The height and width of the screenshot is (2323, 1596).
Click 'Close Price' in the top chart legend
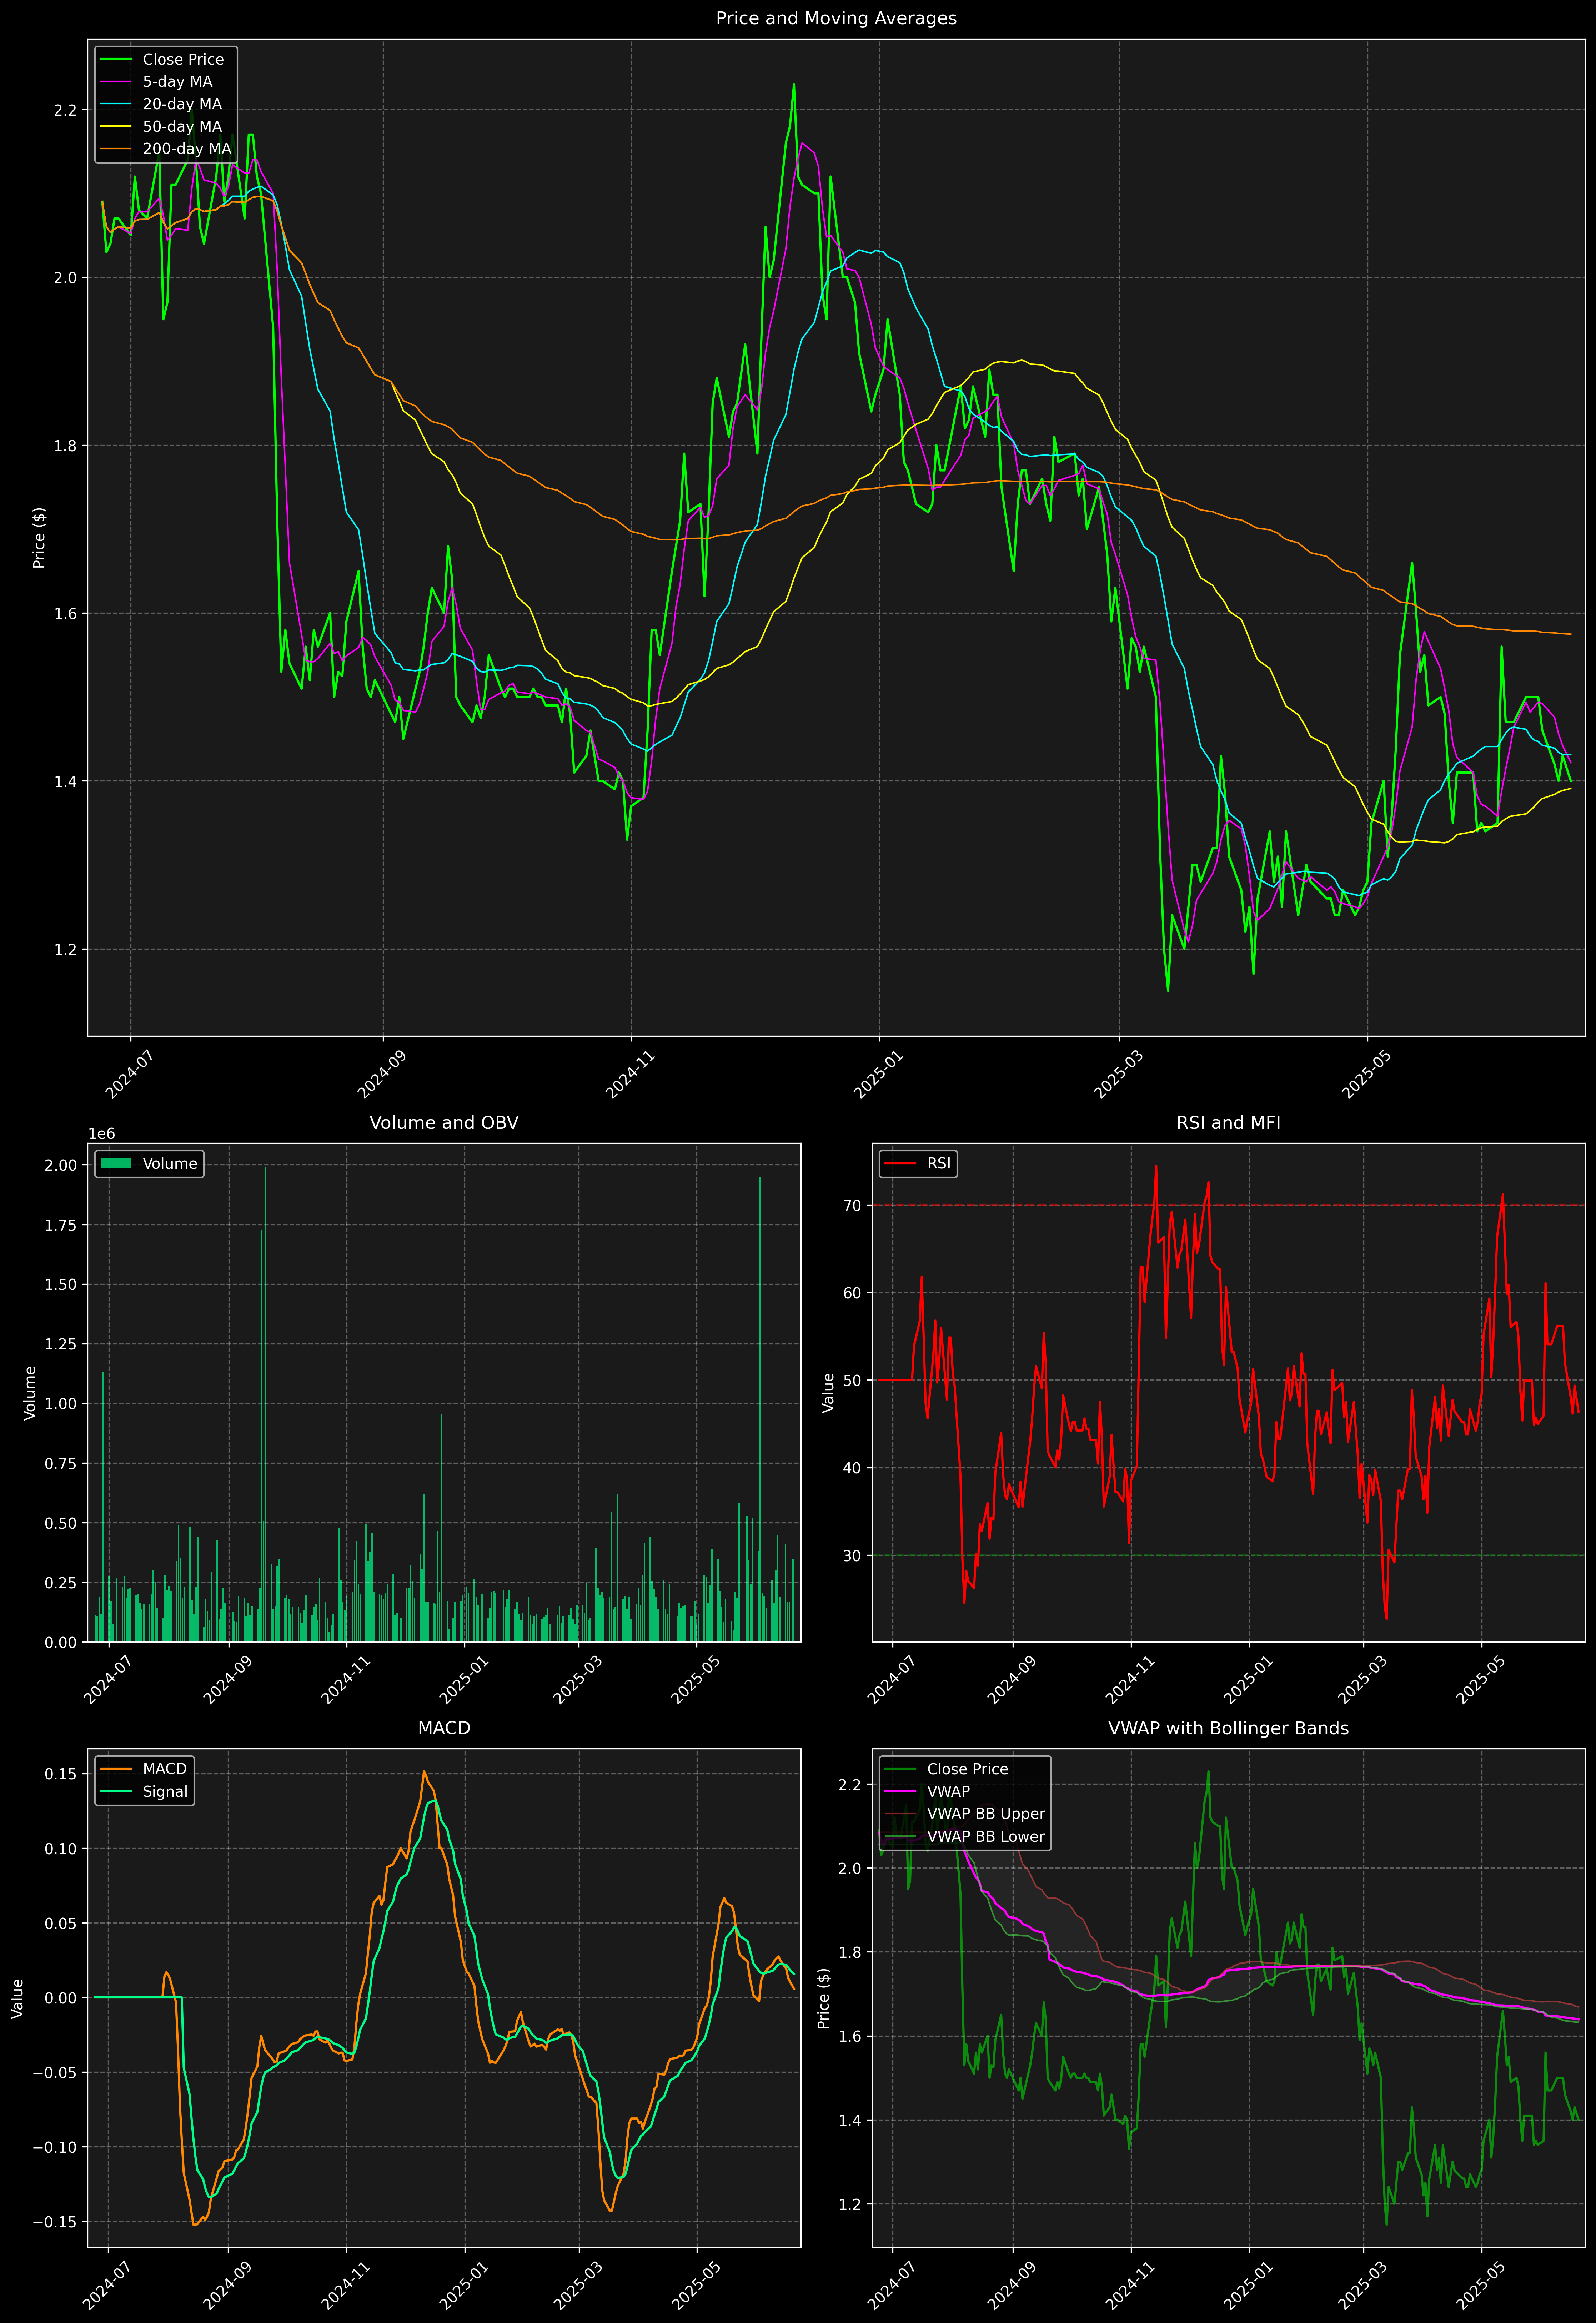[183, 60]
